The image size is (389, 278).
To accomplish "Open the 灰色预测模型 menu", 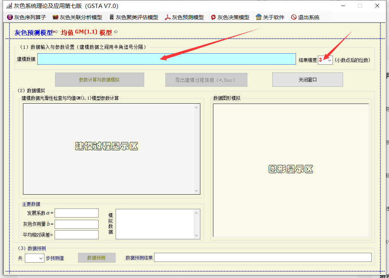I will 184,17.
